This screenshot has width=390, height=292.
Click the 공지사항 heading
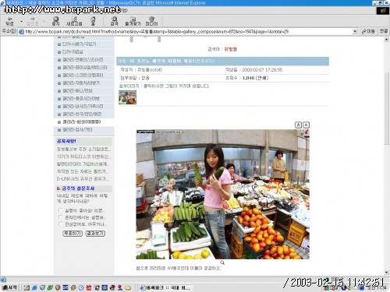pos(66,141)
